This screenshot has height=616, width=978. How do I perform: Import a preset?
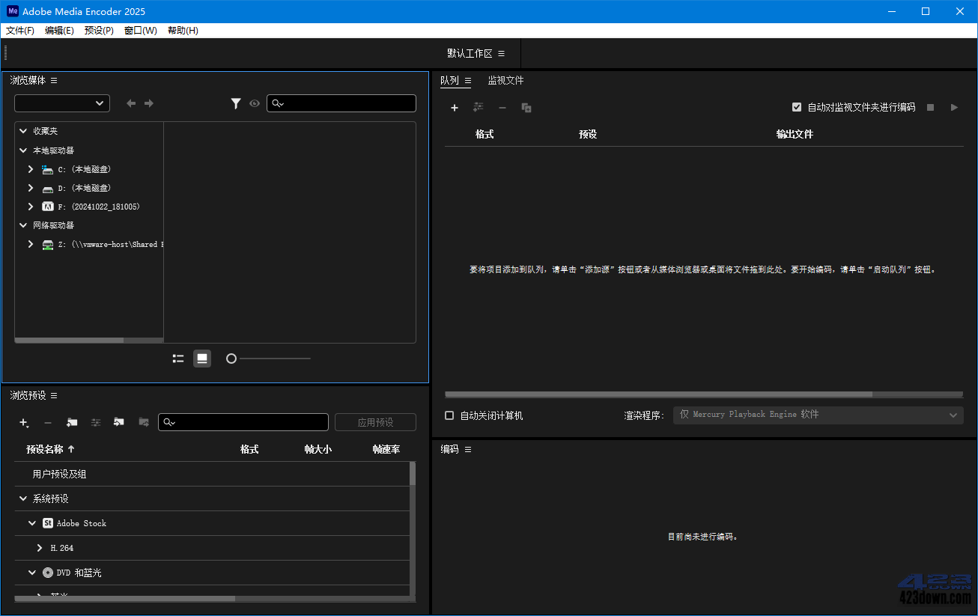[x=119, y=422]
